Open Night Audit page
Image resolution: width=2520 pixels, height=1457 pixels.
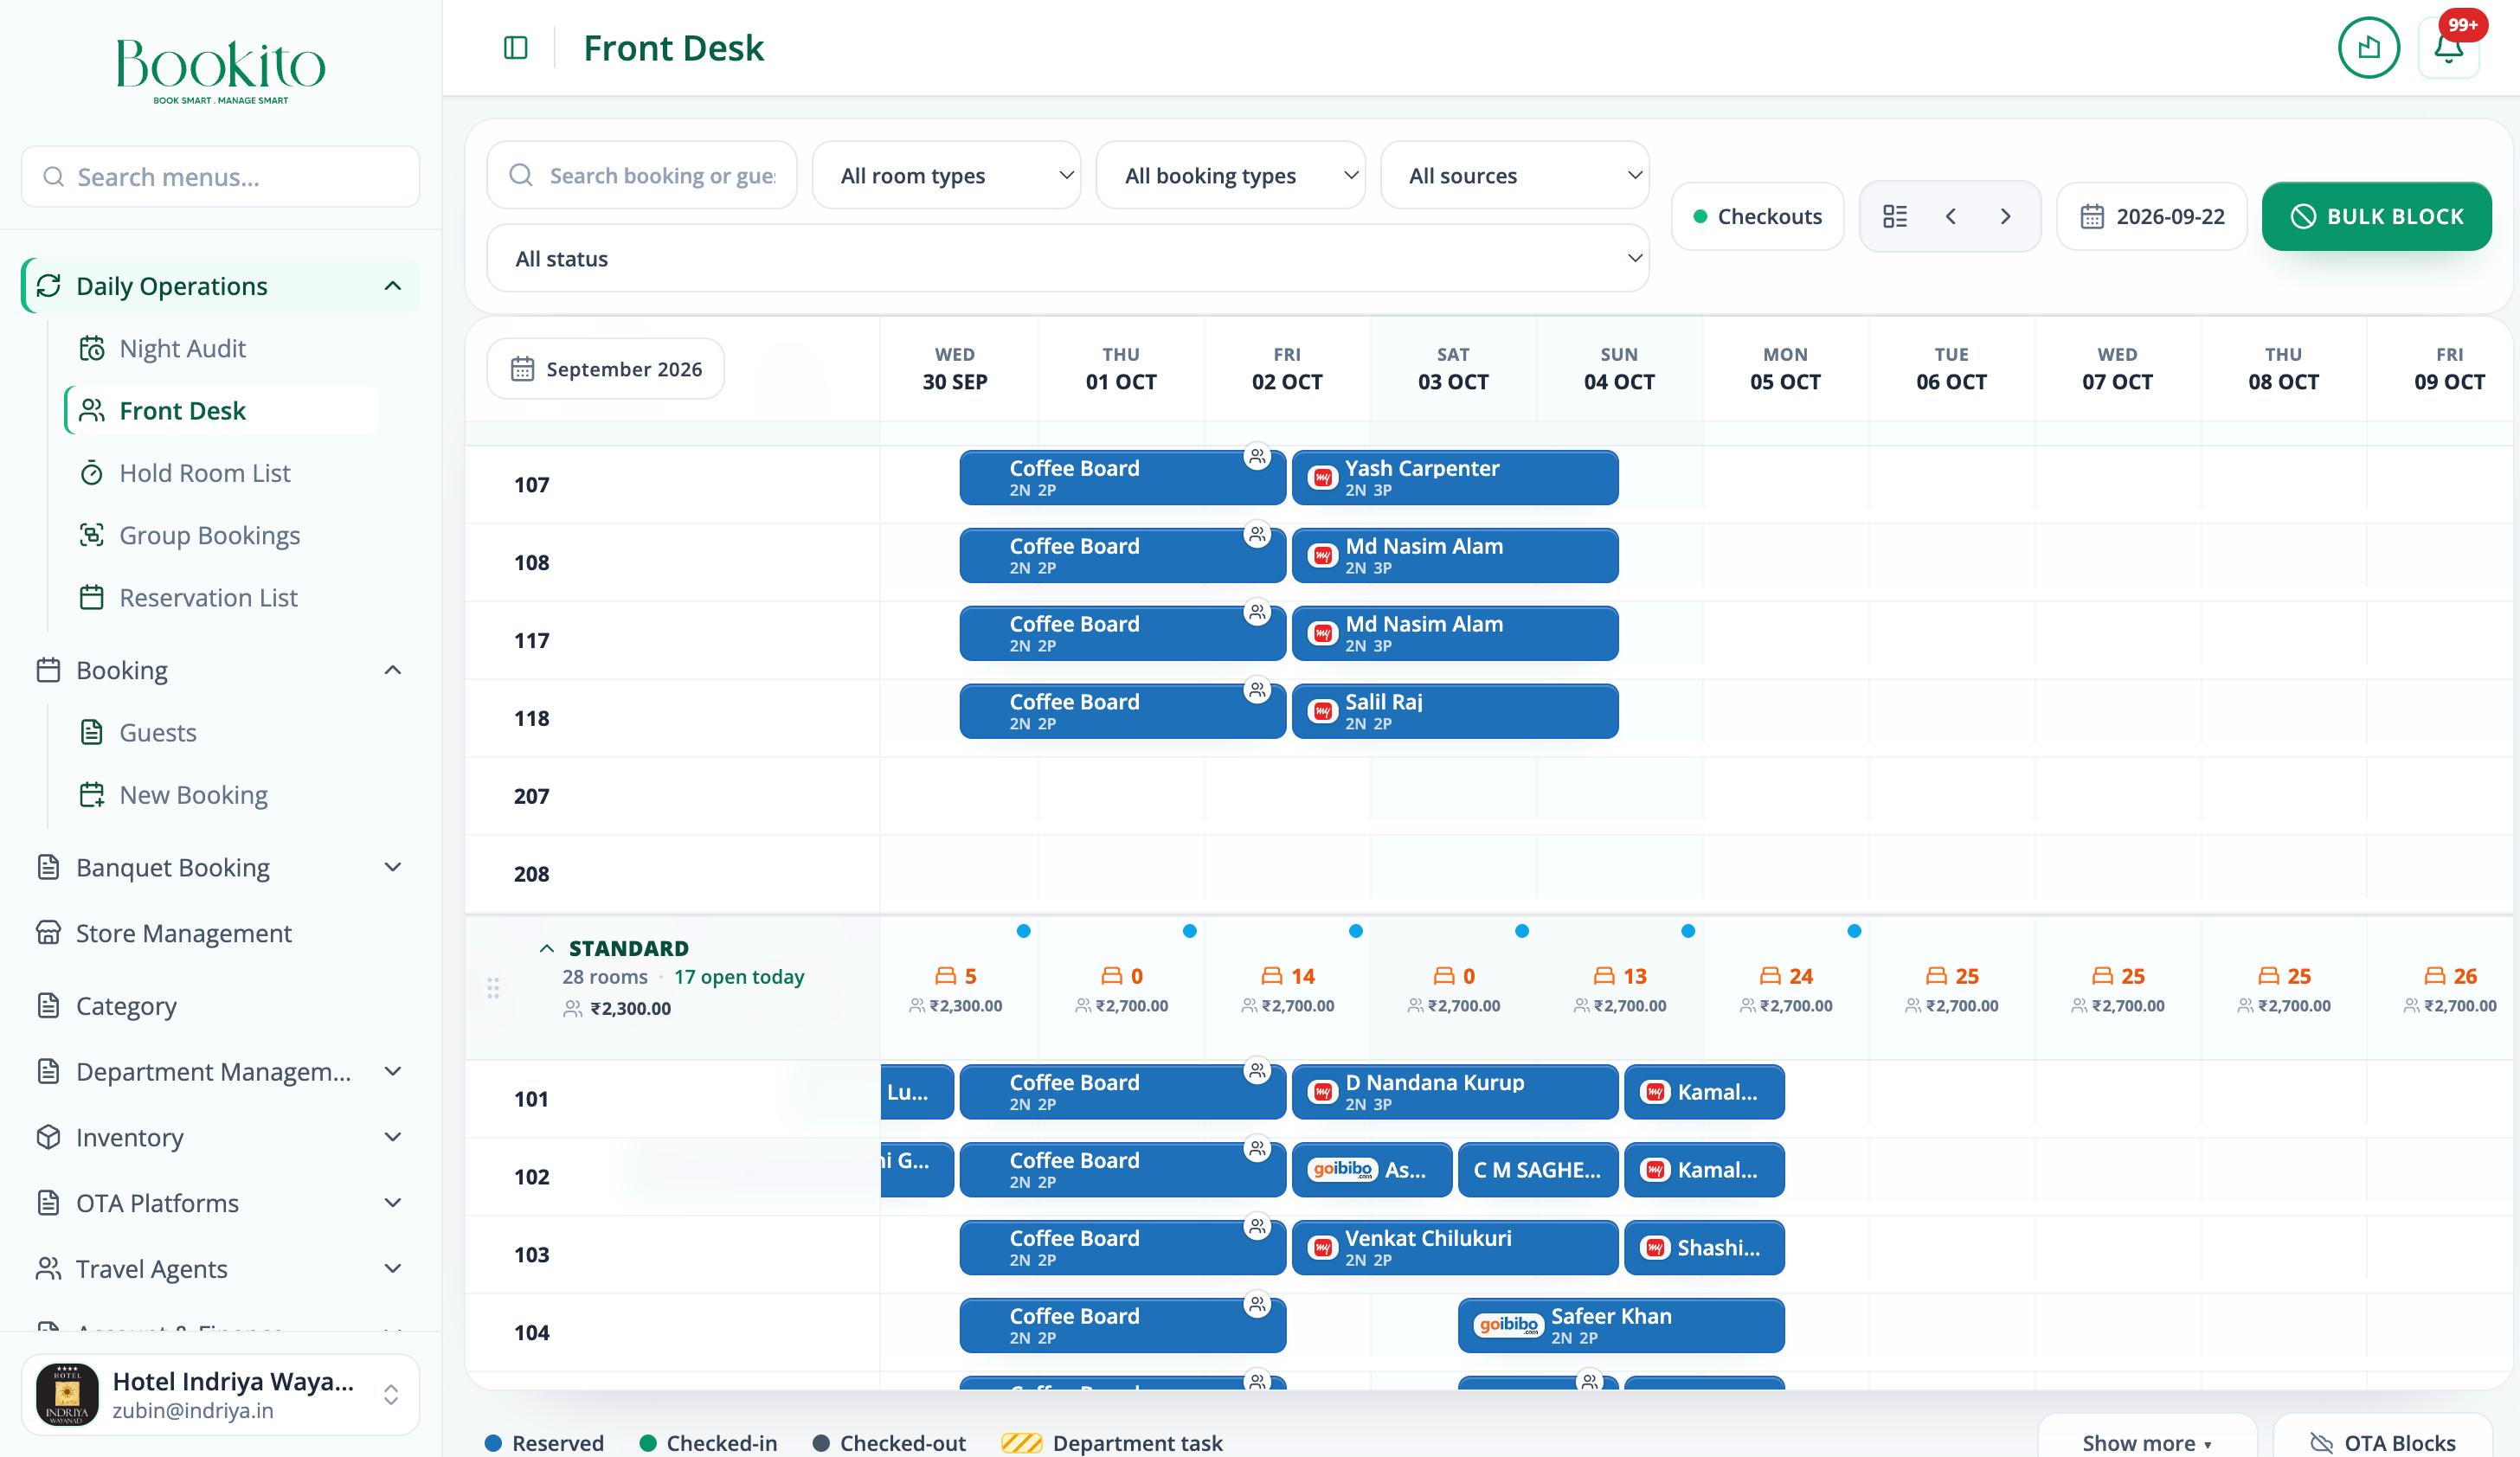(x=181, y=348)
